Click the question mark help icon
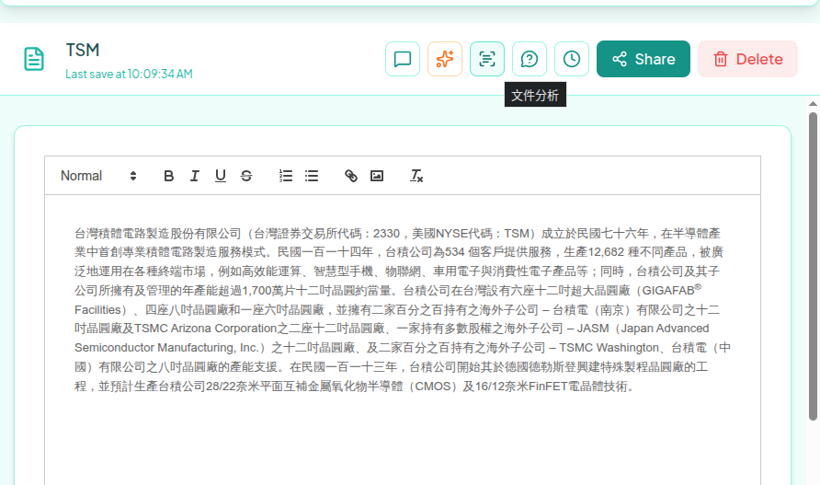The width and height of the screenshot is (820, 485). click(x=530, y=59)
